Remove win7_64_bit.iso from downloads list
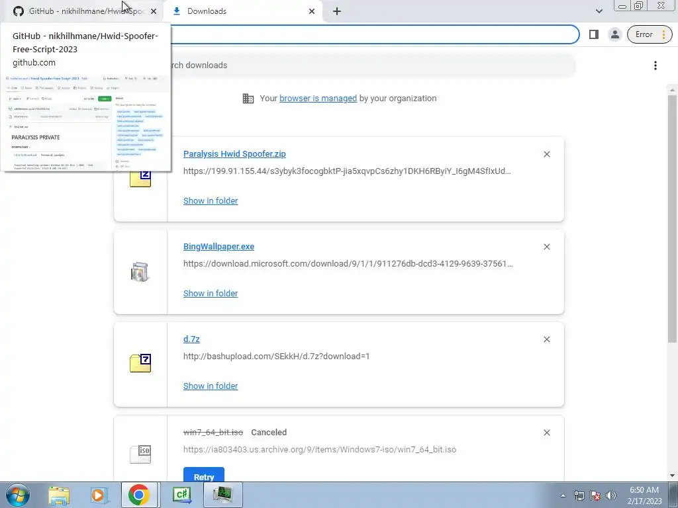Screen dimensions: 678x508 pos(546,433)
